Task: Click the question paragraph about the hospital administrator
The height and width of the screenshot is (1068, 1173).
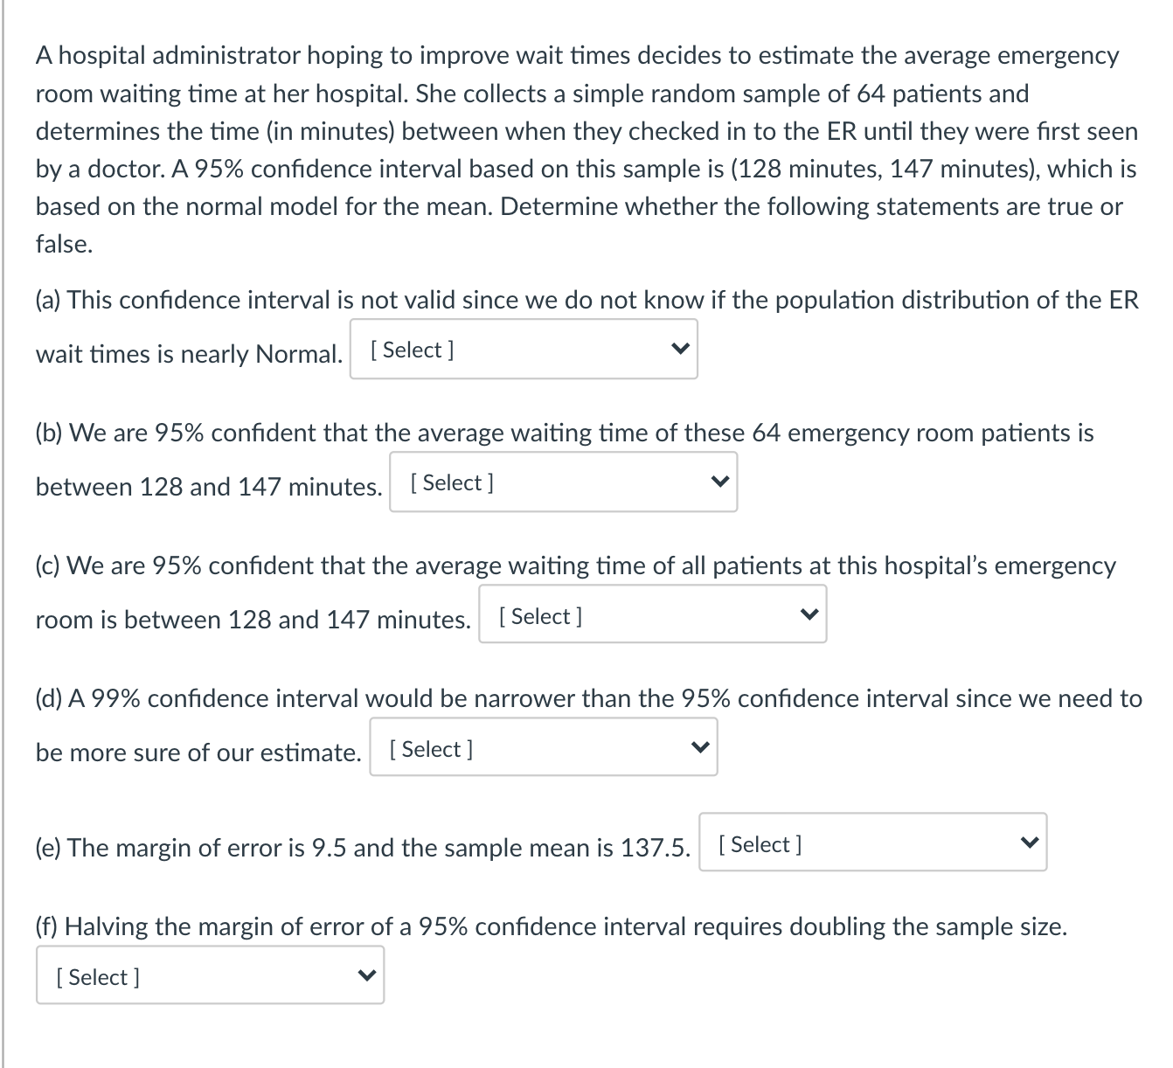Action: [x=586, y=149]
